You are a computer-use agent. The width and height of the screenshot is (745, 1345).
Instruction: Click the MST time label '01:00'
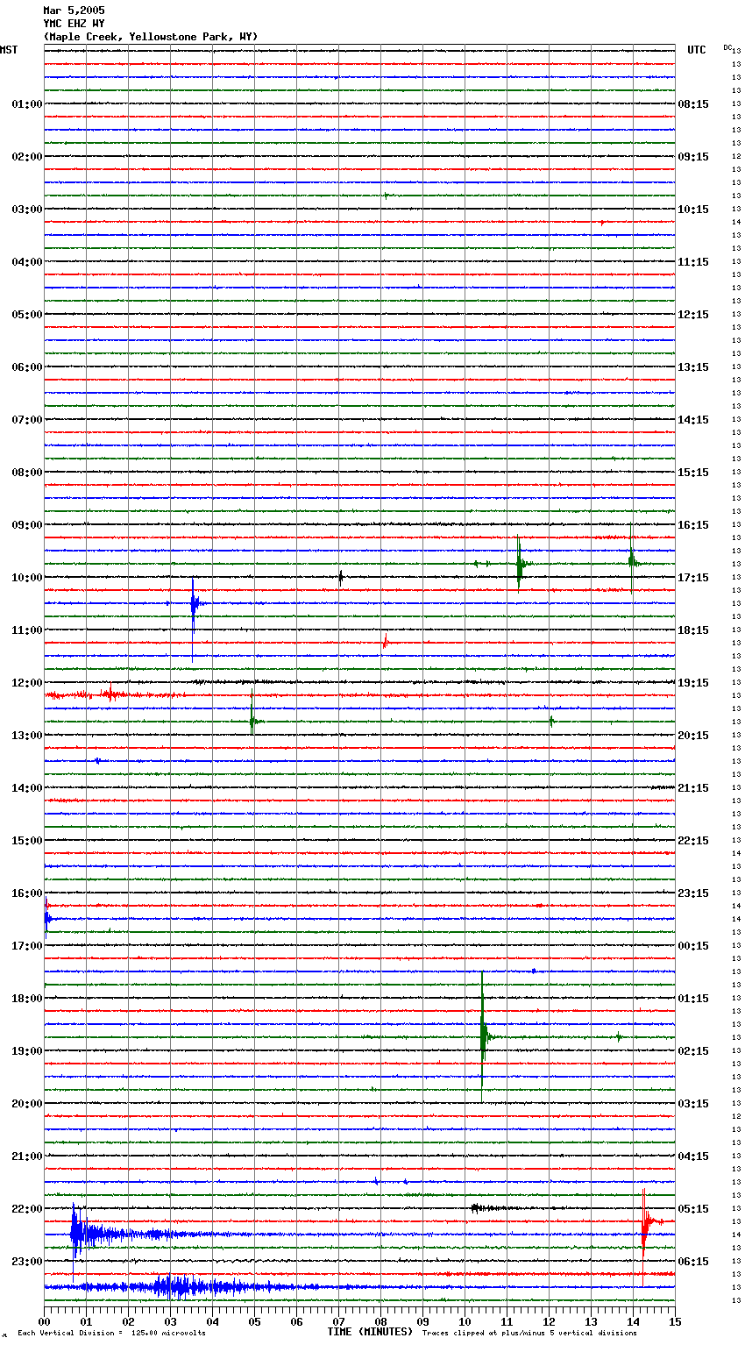27,104
